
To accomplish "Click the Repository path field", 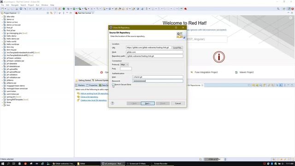I will click(154, 56).
